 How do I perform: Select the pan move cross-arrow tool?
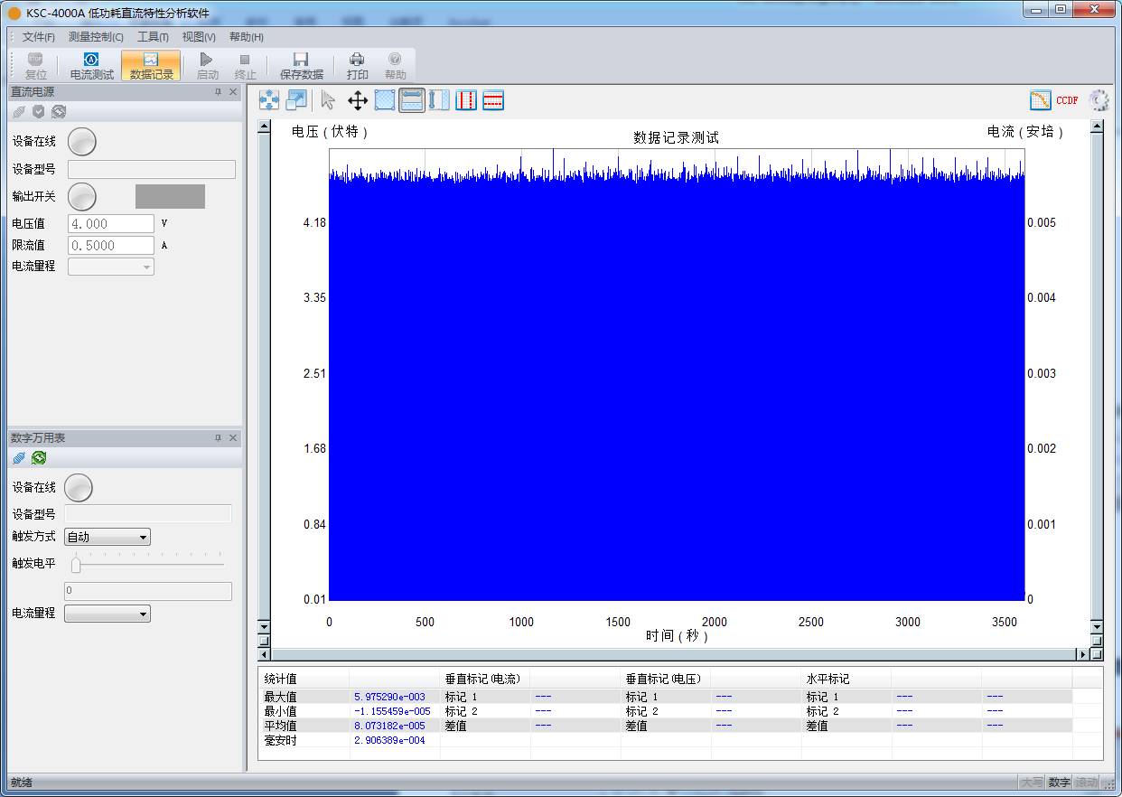(x=358, y=100)
